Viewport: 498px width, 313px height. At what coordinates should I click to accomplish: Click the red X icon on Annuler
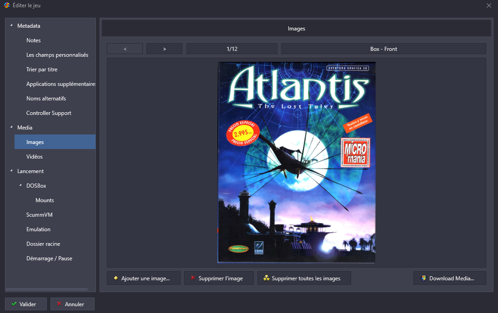click(x=59, y=304)
